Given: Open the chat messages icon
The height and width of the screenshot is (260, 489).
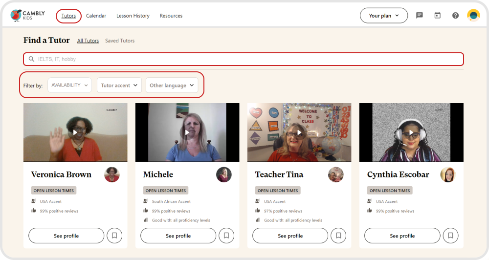Looking at the screenshot, I should point(419,16).
